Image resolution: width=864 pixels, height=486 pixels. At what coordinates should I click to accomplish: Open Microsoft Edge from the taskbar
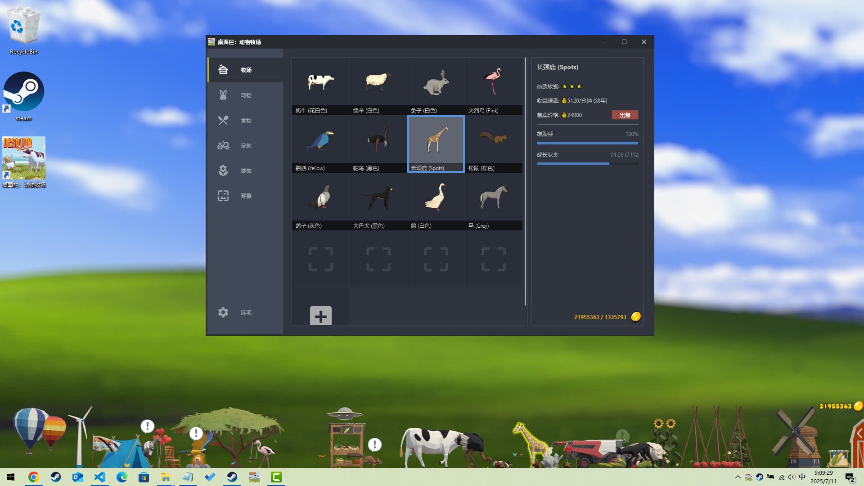(x=121, y=477)
